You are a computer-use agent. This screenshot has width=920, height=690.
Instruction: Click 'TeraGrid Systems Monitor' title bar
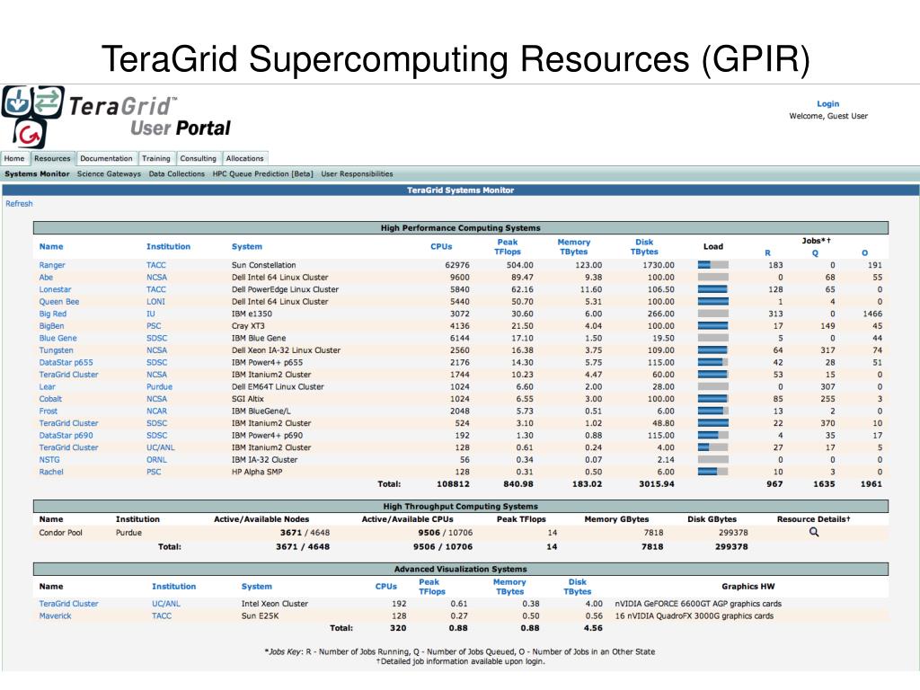click(461, 190)
